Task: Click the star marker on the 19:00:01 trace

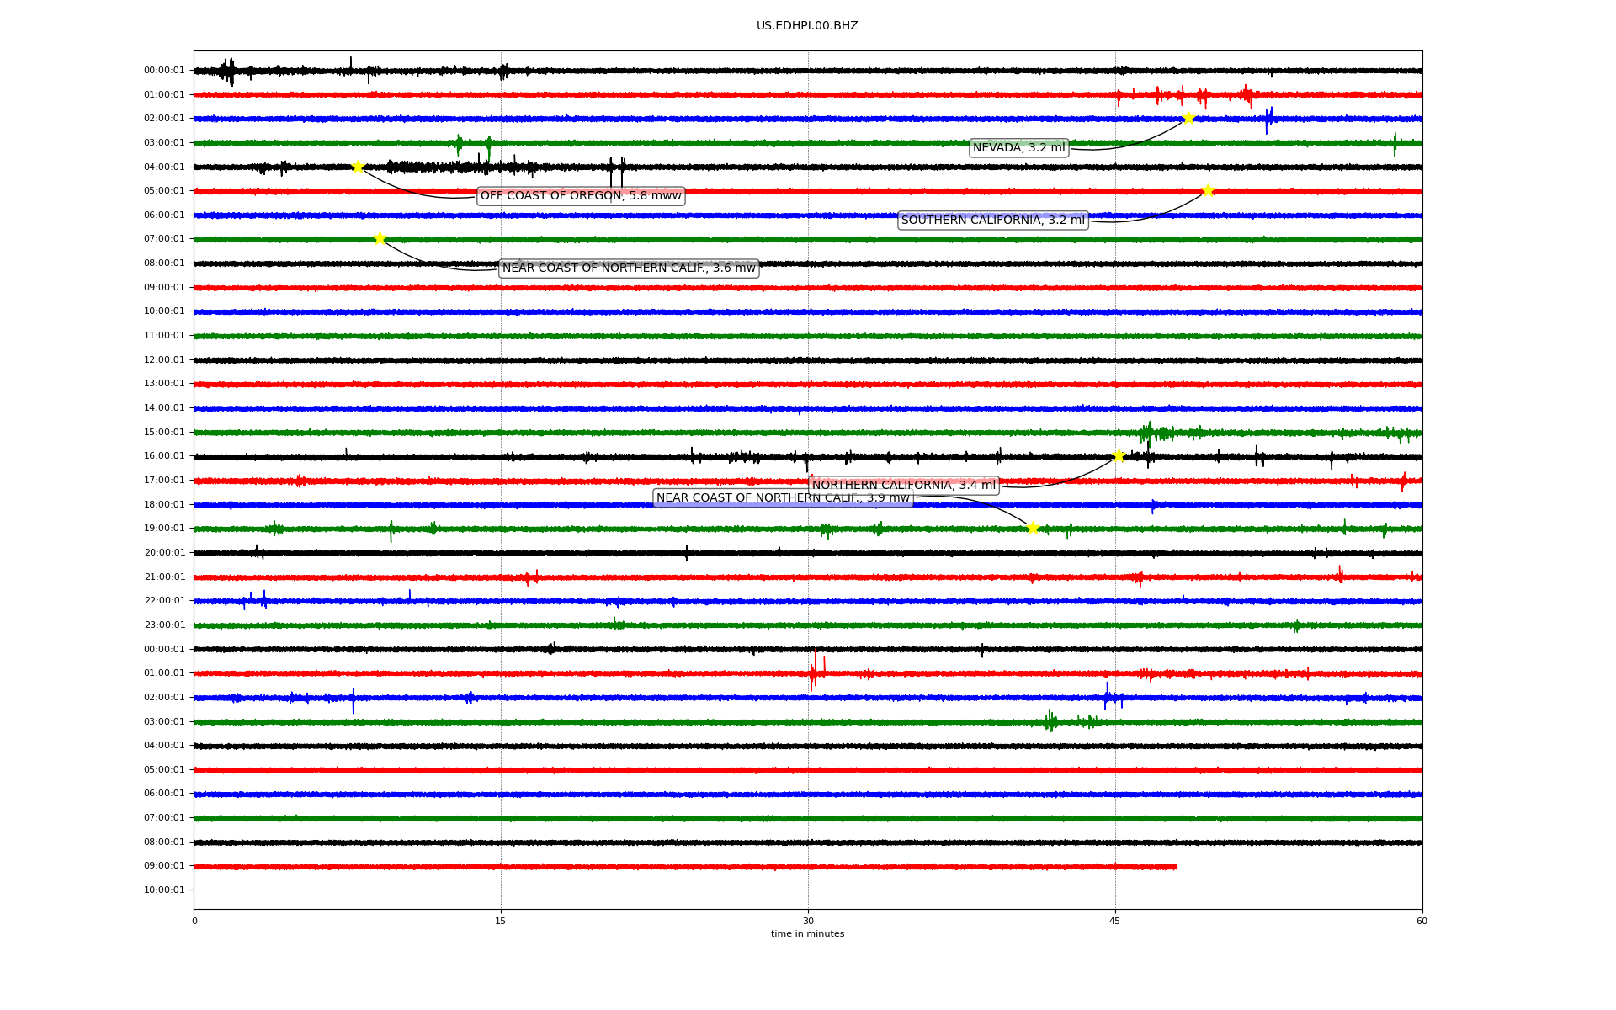Action: click(x=1033, y=528)
